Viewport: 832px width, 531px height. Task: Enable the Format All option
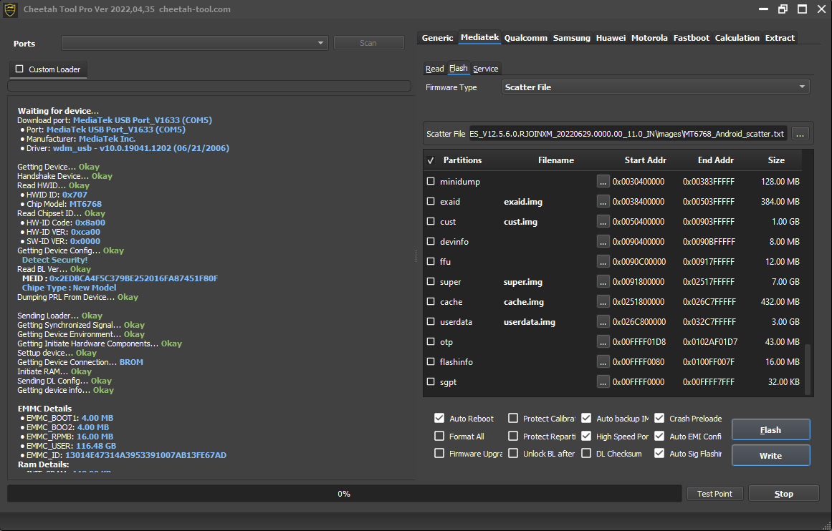(x=439, y=436)
